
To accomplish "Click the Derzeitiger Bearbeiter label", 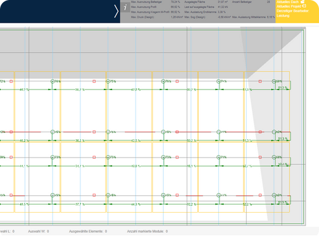I will pos(293,11).
